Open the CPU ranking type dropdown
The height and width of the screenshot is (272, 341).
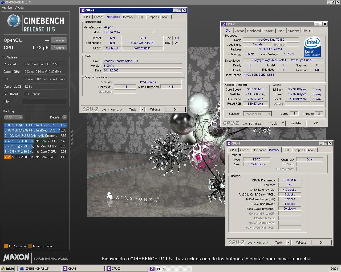click(13, 117)
